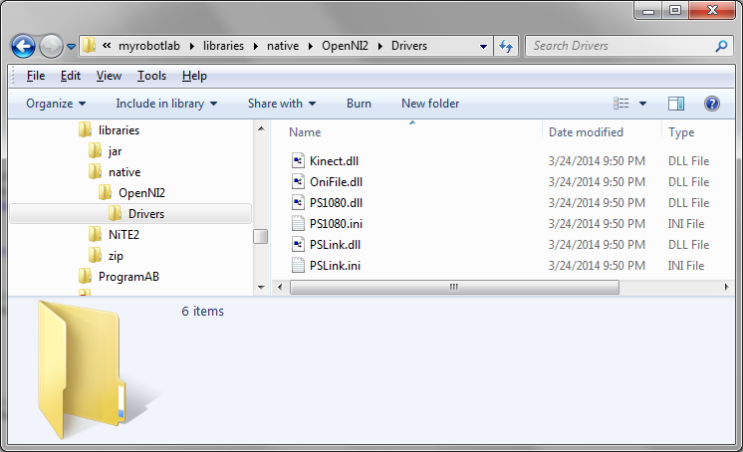The width and height of the screenshot is (743, 452).
Task: Toggle the preview pane
Action: coord(676,104)
